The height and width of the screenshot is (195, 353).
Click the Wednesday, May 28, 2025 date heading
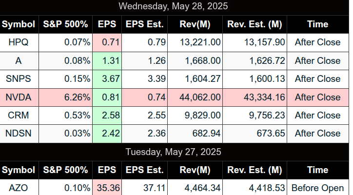point(173,6)
